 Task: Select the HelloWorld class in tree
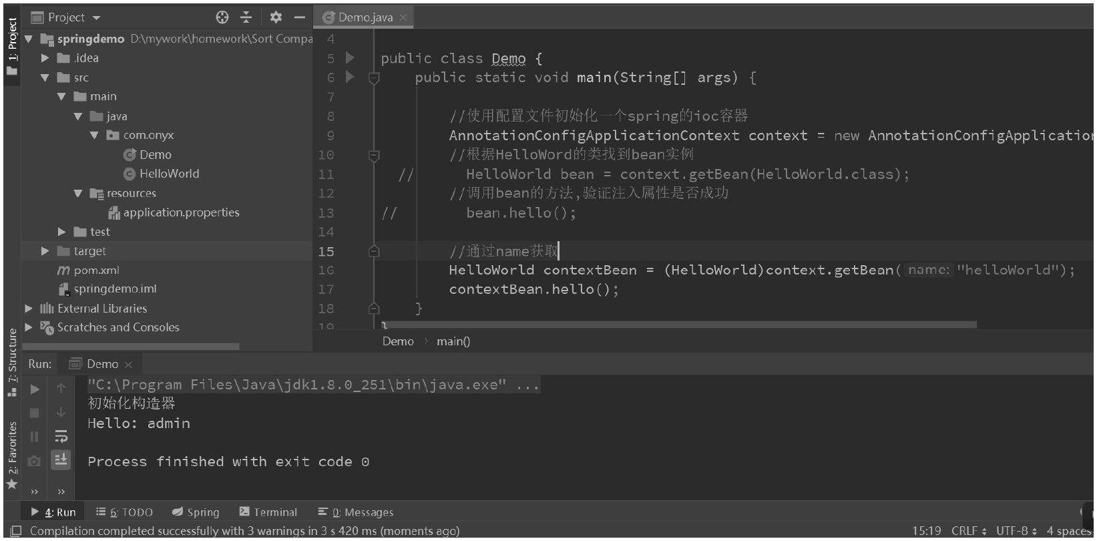coord(162,174)
